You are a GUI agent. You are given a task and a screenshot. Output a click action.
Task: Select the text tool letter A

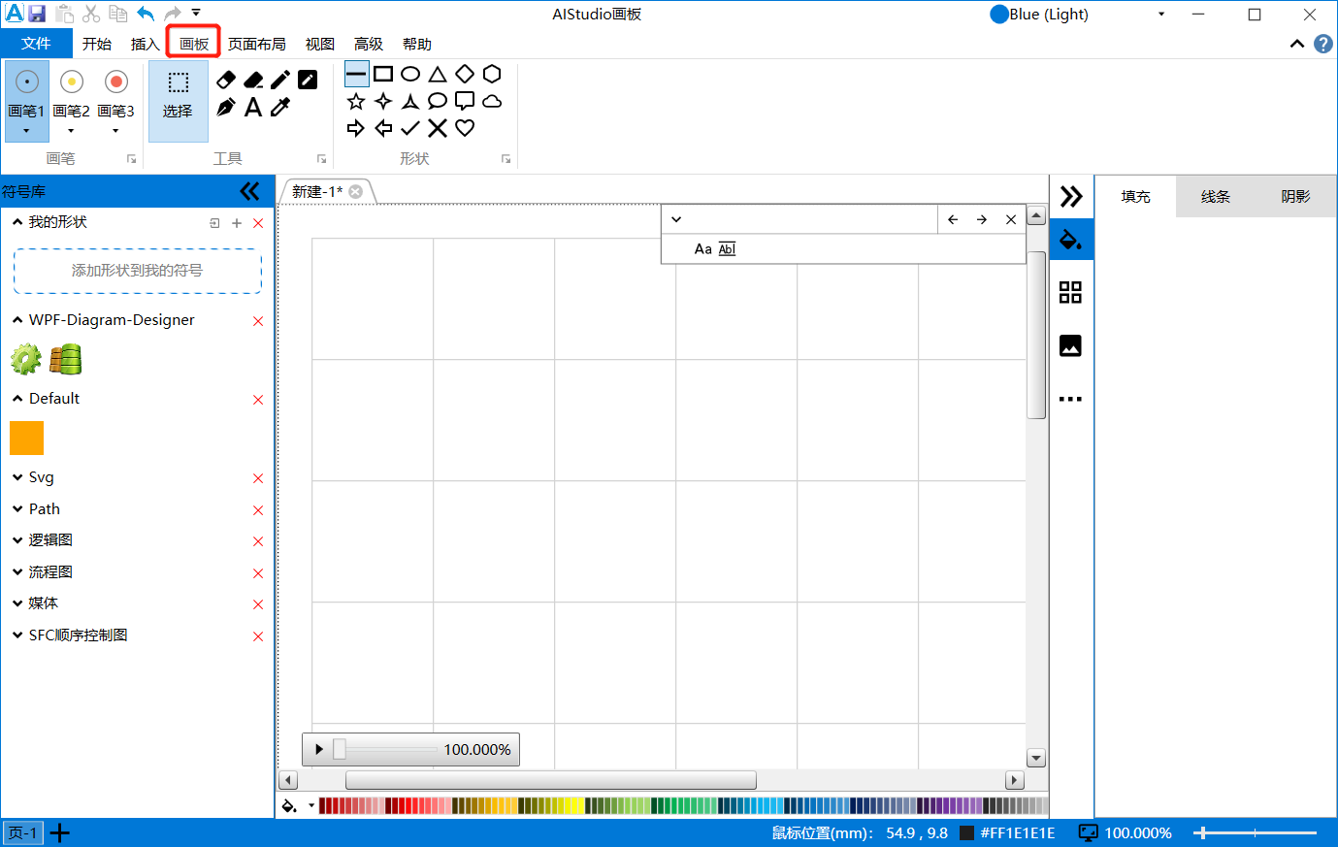click(253, 107)
